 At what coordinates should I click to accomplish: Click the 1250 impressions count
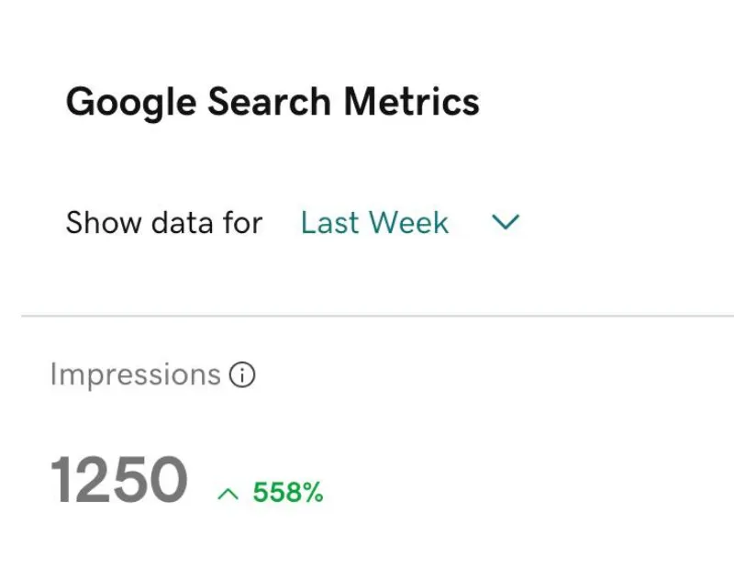[x=118, y=481]
